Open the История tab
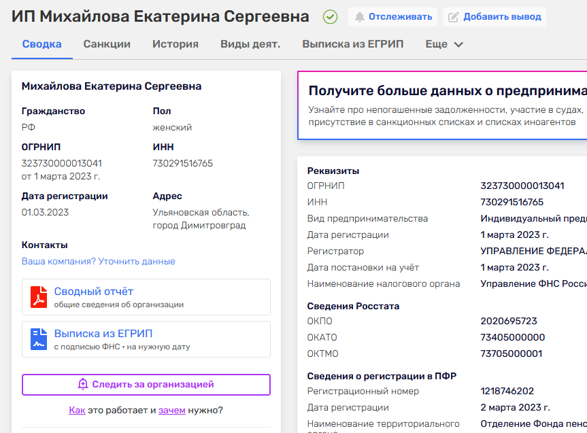This screenshot has height=433, width=587. 175,44
